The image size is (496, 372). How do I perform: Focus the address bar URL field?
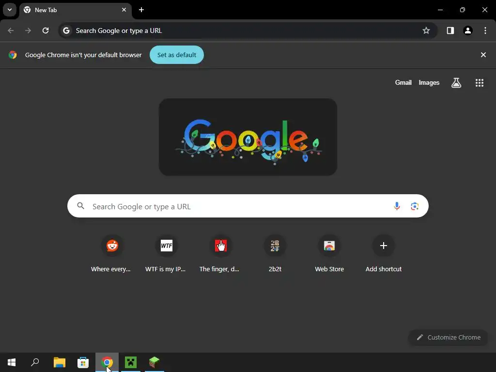point(248,31)
